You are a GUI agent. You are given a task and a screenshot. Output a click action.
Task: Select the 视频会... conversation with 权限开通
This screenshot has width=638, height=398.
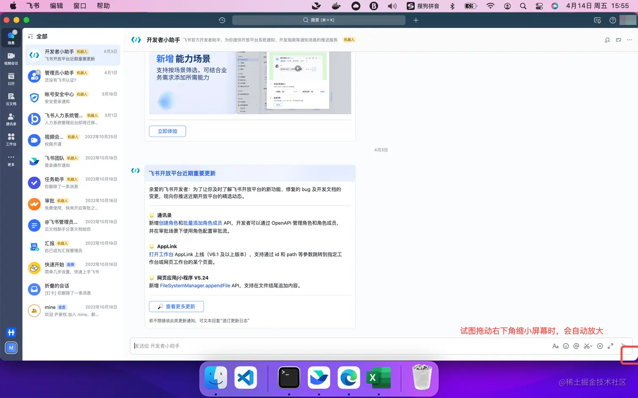(73, 141)
